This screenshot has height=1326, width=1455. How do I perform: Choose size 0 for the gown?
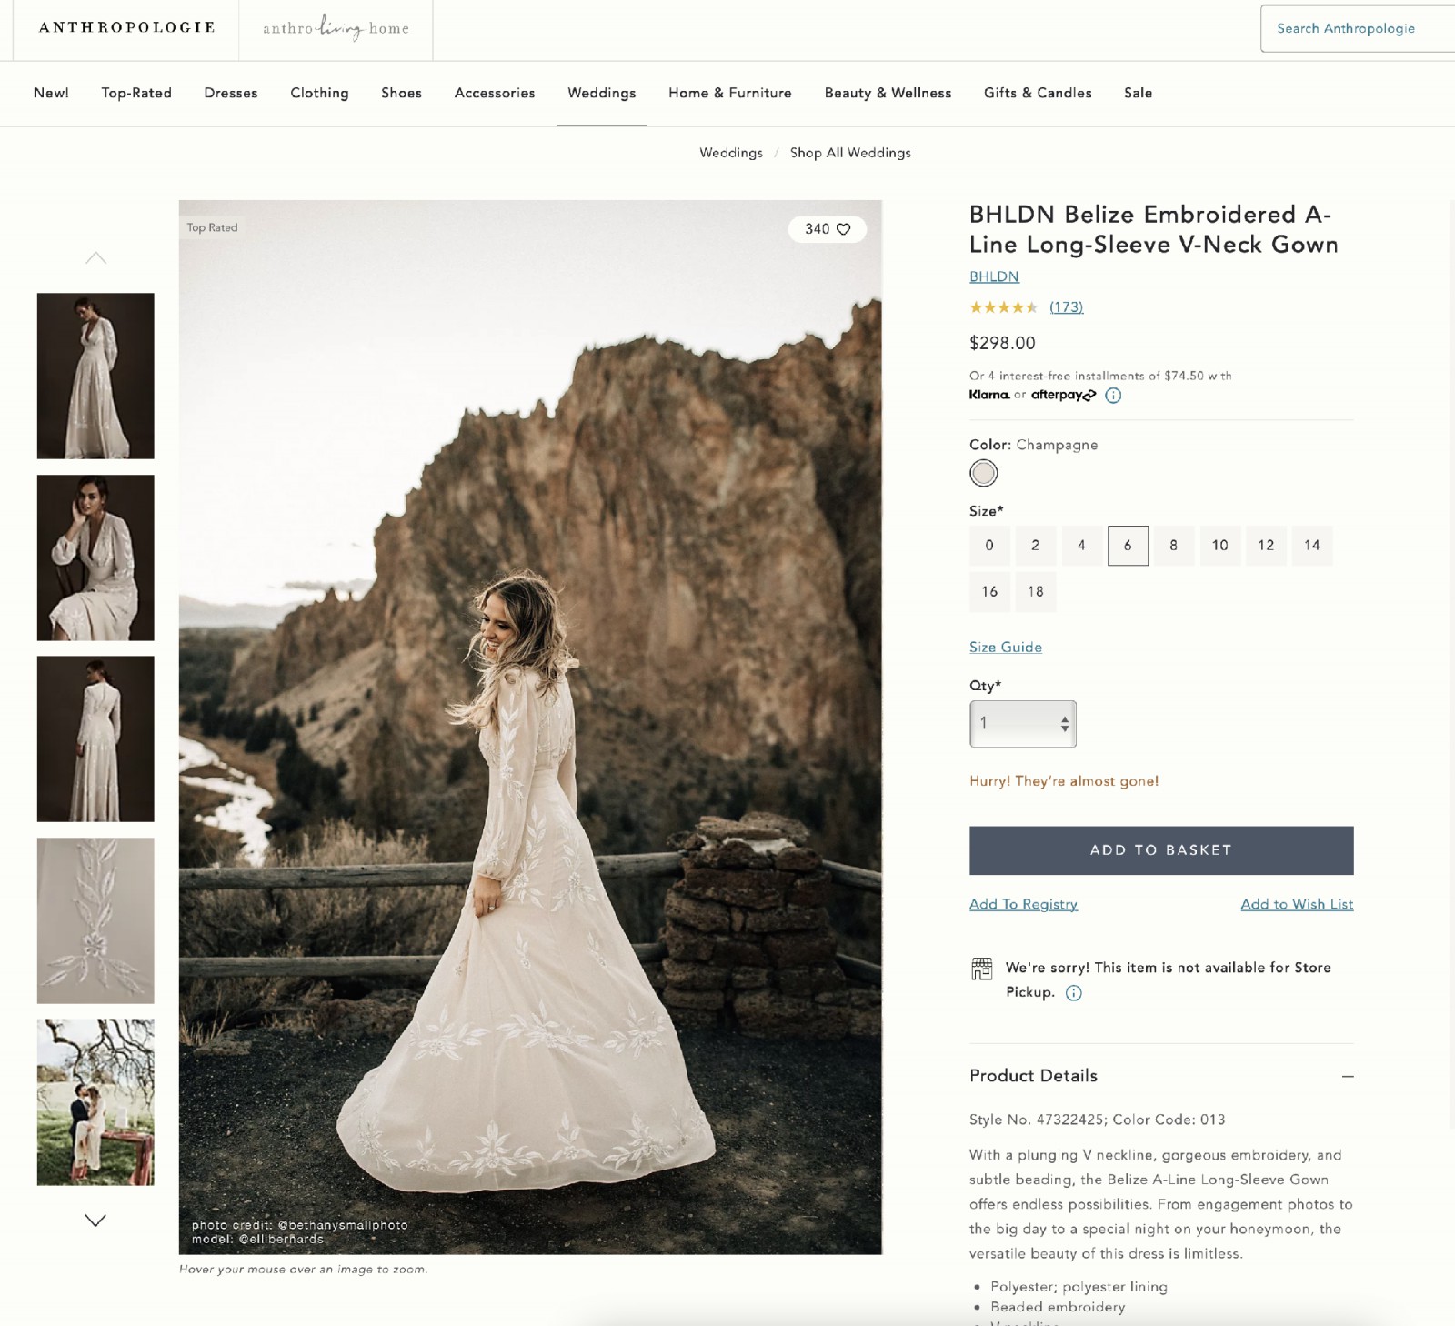pyautogui.click(x=988, y=546)
